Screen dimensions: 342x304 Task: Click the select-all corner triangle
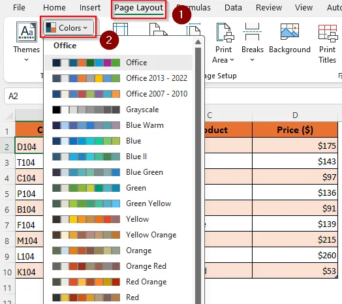tap(10, 115)
